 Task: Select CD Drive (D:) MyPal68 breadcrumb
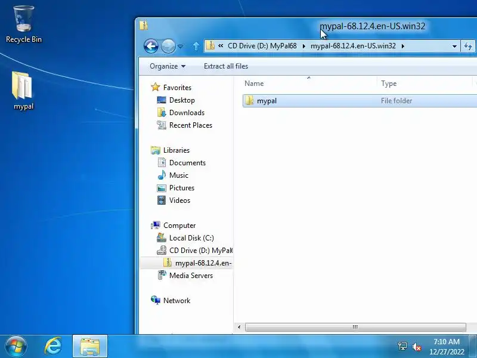click(262, 46)
